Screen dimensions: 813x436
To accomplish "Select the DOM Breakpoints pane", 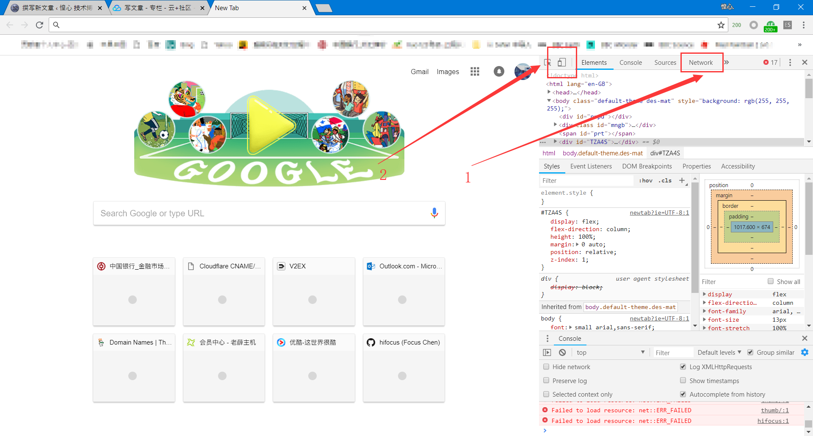I will 647,166.
